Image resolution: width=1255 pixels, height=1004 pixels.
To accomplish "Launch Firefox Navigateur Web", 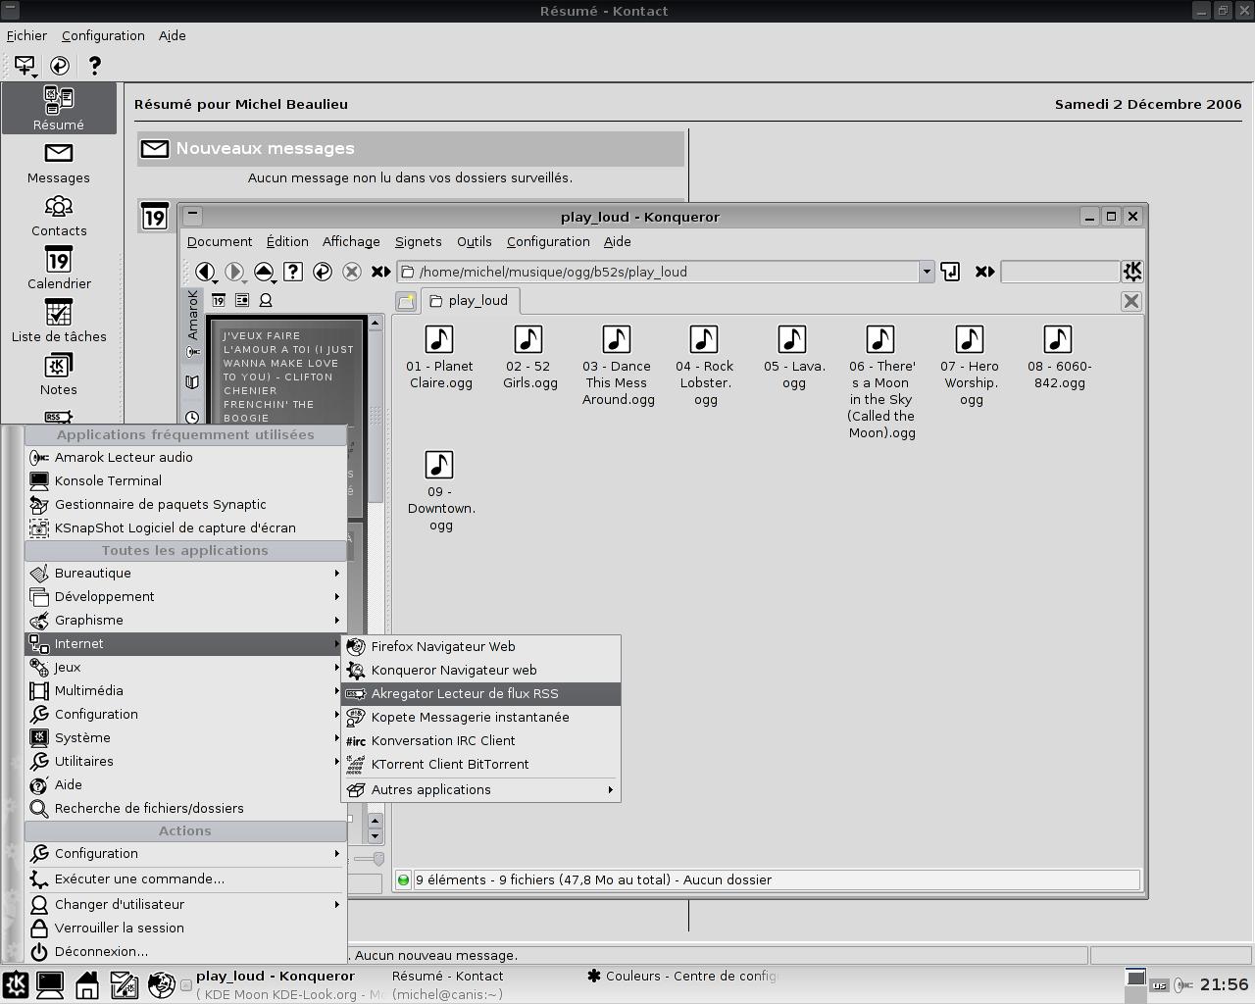I will [x=480, y=646].
